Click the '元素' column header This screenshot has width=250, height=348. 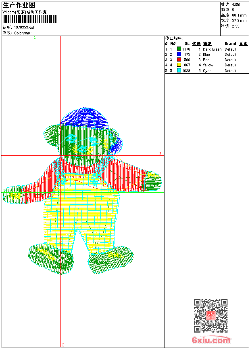pos(244,44)
